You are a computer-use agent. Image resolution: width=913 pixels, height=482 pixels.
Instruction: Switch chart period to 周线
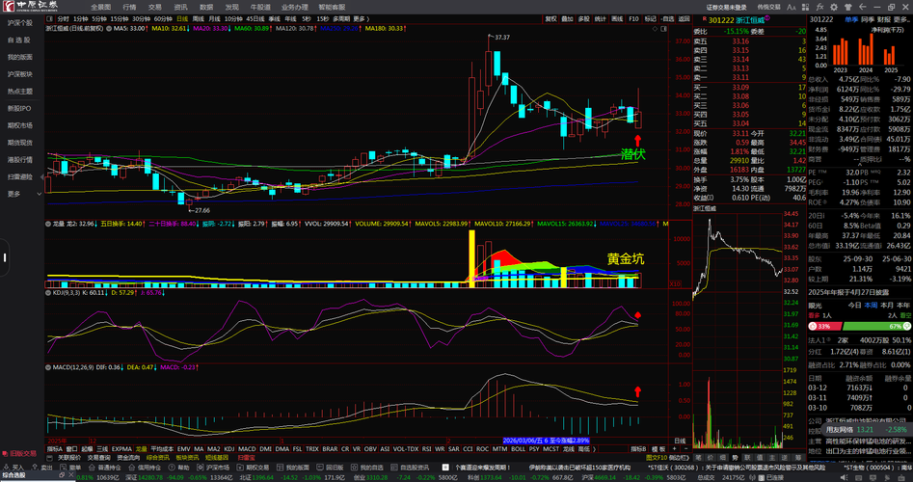coord(200,18)
